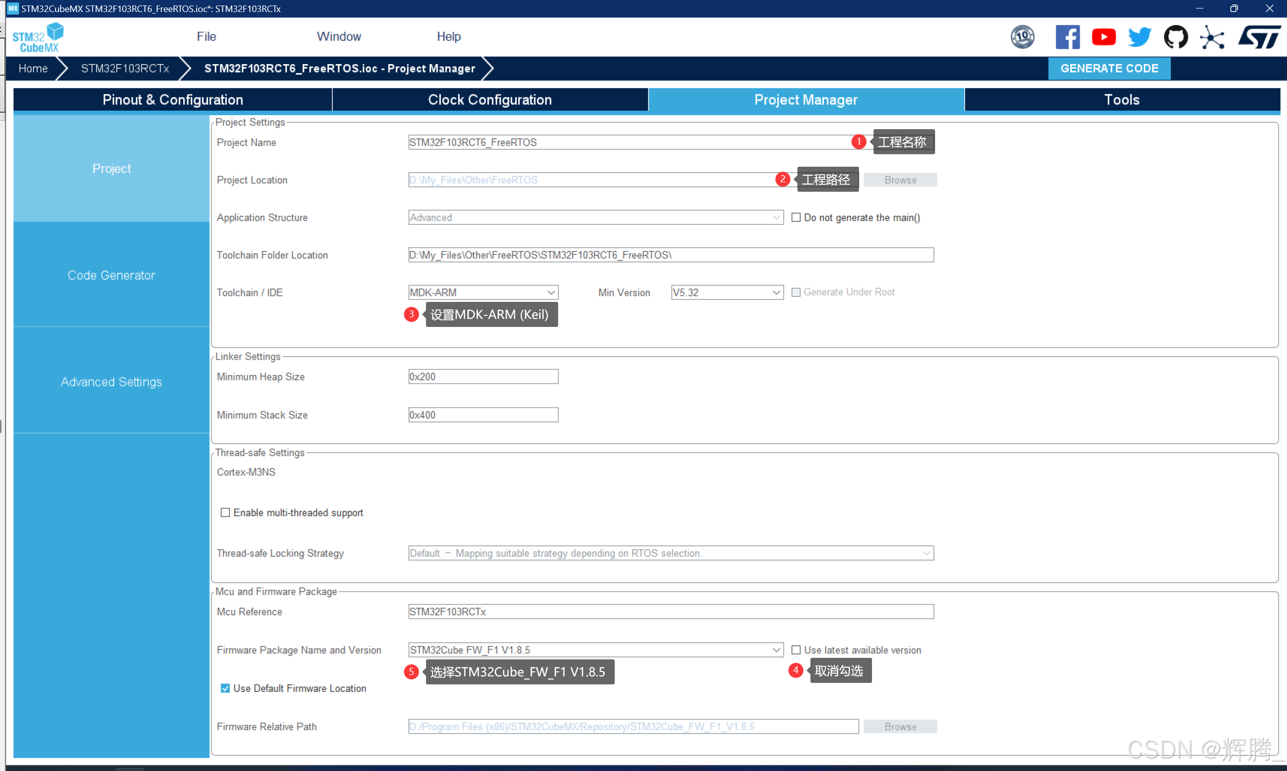Open the File menu
Image resolution: width=1287 pixels, height=771 pixels.
[x=206, y=37]
